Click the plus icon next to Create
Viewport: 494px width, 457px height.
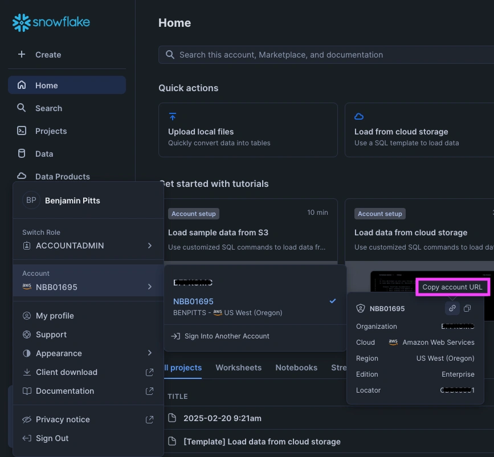pyautogui.click(x=22, y=55)
